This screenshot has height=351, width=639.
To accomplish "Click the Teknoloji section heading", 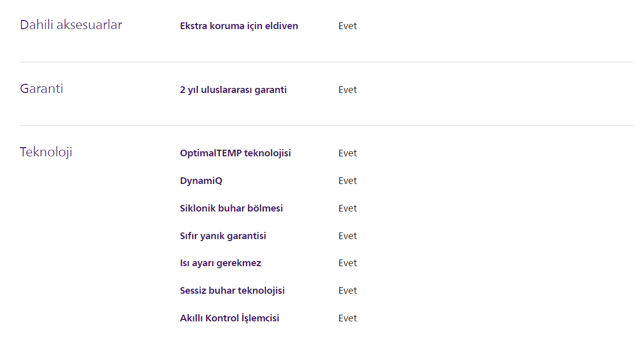I will pyautogui.click(x=46, y=152).
